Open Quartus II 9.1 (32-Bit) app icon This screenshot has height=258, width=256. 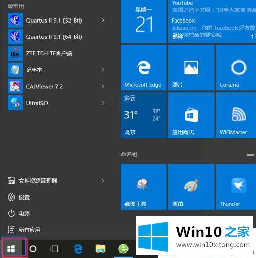(x=15, y=20)
